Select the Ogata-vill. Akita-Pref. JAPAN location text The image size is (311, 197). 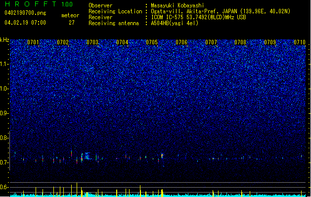(221, 11)
